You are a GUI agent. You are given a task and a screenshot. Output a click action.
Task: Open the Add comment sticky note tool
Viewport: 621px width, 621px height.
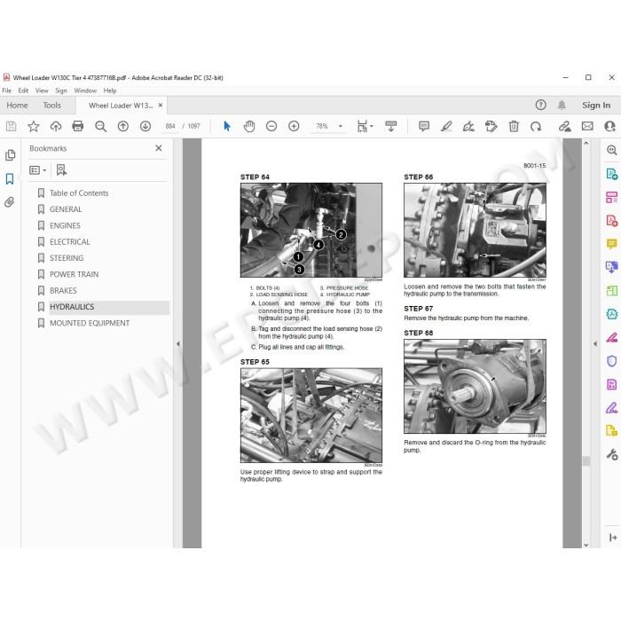424,126
